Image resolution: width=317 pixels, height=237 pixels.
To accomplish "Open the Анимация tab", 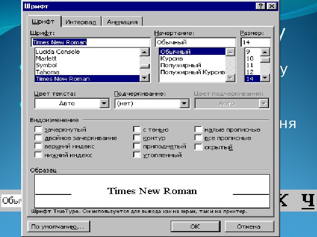I will point(122,22).
